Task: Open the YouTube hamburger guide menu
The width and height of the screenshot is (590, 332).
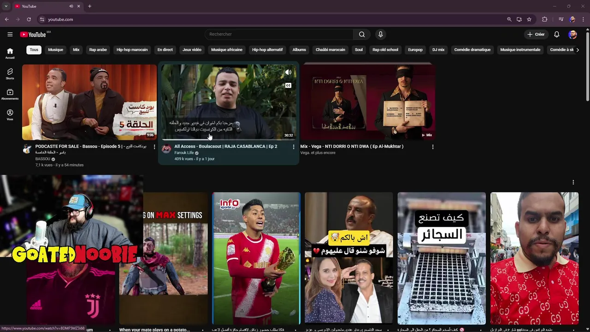Action: click(x=10, y=34)
